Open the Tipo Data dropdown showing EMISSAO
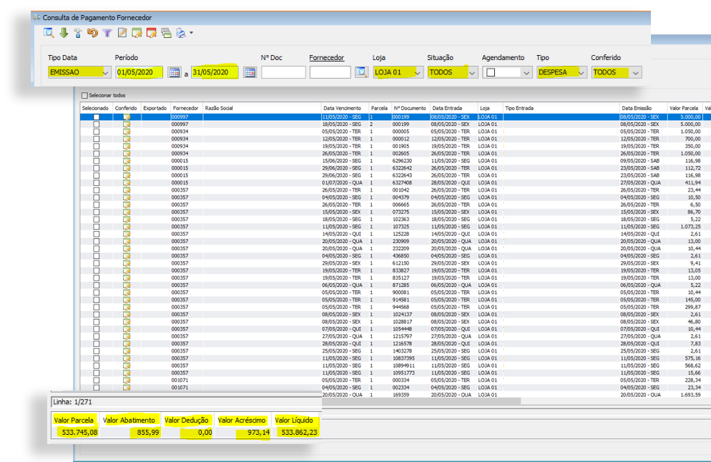Viewport: 711px width, 462px height. click(79, 72)
